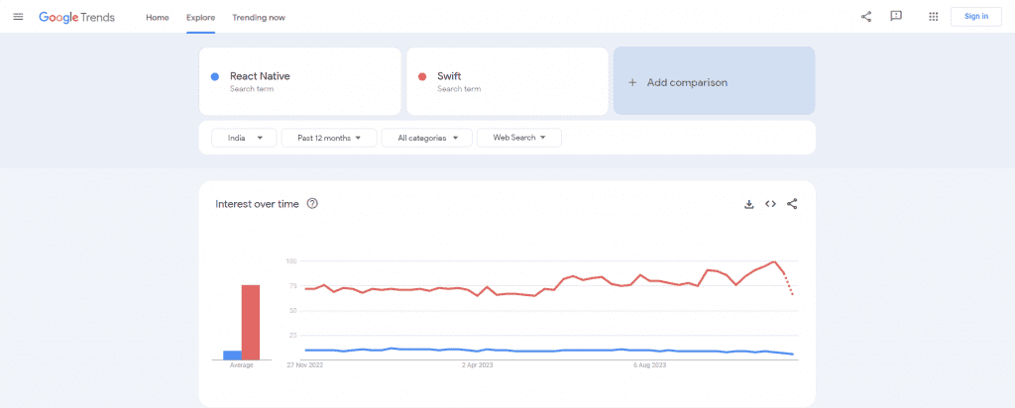
Task: Click the red dot beside Swift
Action: pyautogui.click(x=422, y=77)
